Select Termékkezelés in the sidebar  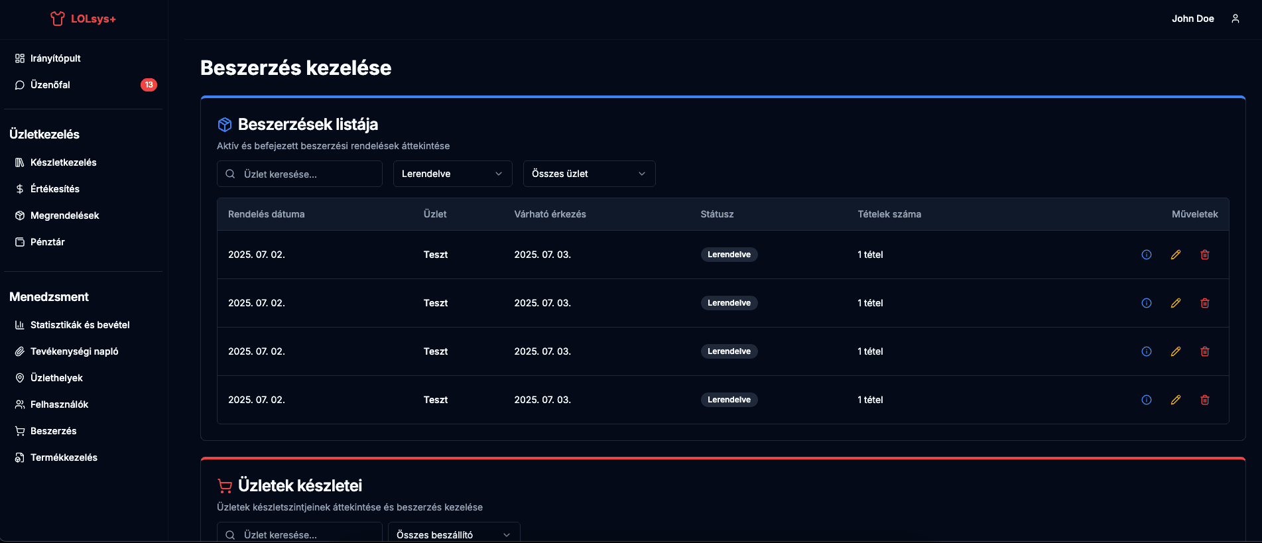pos(64,457)
